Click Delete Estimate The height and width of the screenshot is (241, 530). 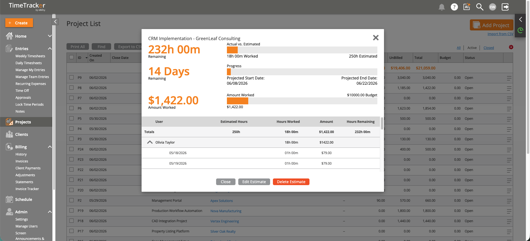tap(291, 182)
